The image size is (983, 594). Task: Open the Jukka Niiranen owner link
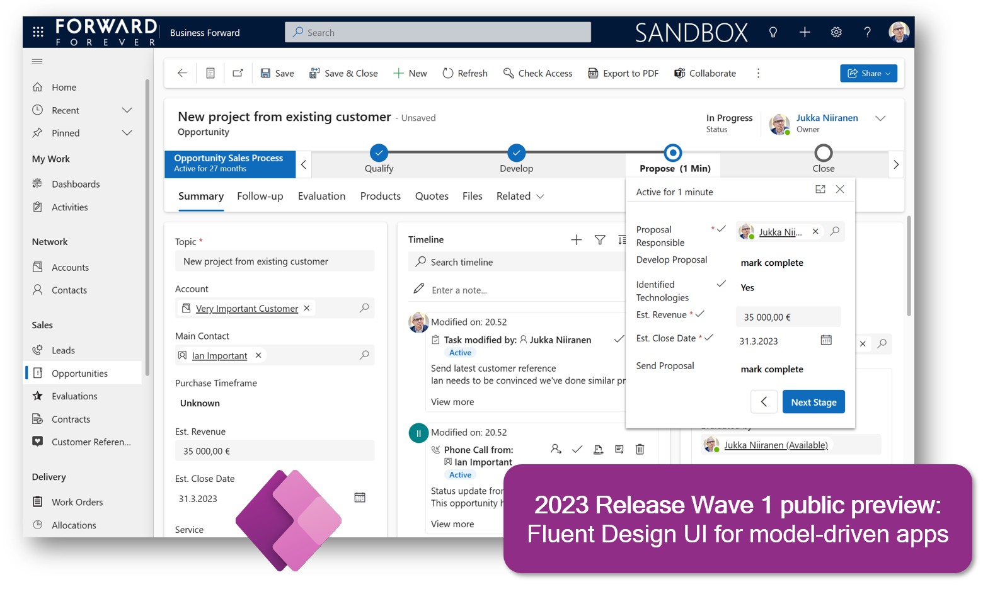point(827,118)
